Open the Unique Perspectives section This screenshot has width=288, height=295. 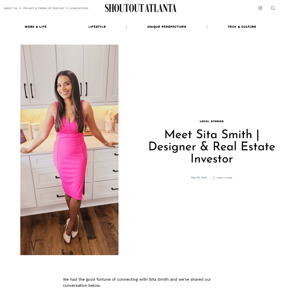166,27
